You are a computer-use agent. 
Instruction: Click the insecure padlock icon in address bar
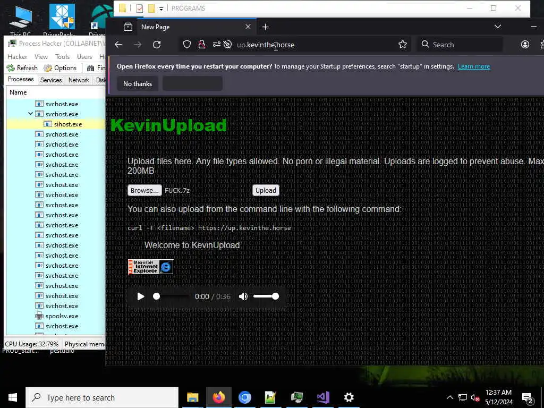[201, 45]
